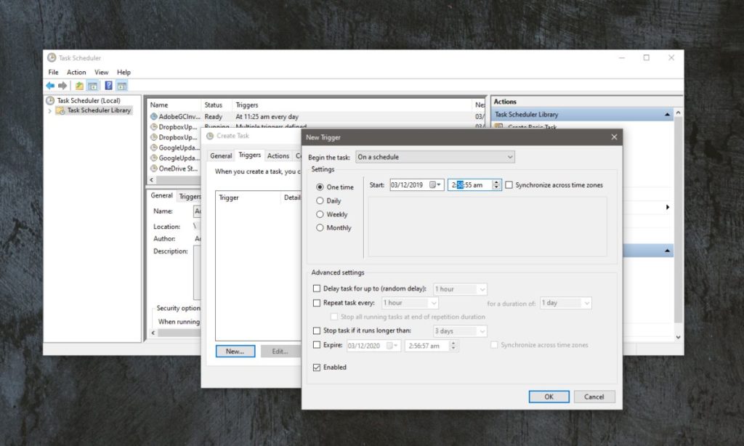This screenshot has height=446, width=744.
Task: Open the Begin the task dropdown
Action: click(434, 157)
